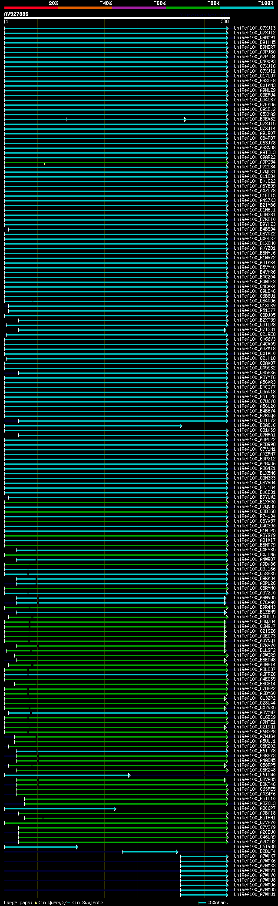Select the UniRef100_Q2JRE8 label
The width and height of the screenshot is (278, 906).
(255, 334)
